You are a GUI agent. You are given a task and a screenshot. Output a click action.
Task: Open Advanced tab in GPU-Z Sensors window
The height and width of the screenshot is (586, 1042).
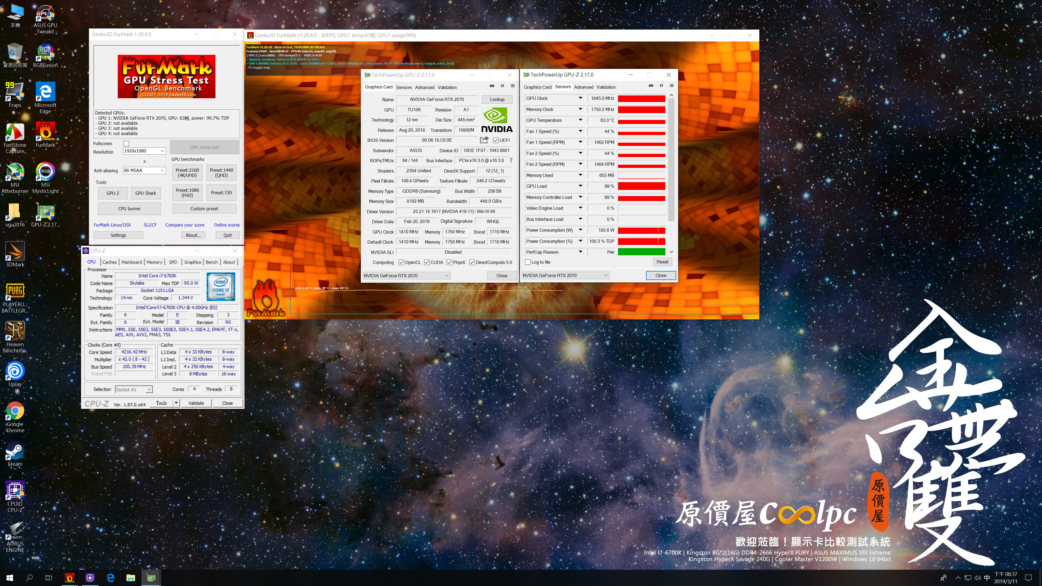[x=583, y=87]
